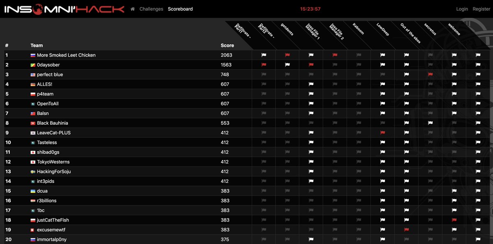Click the Insomni'hack logo
The height and width of the screenshot is (244, 493).
[x=65, y=9]
